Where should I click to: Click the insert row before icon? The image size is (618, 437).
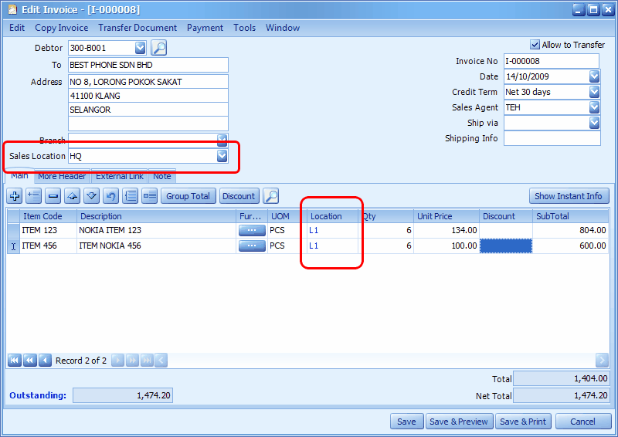[x=33, y=196]
